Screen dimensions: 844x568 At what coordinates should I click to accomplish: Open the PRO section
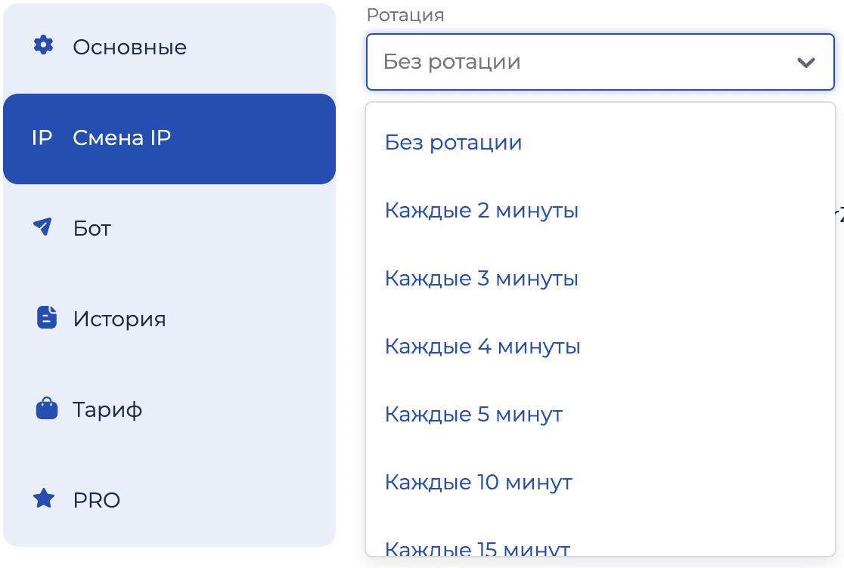95,499
